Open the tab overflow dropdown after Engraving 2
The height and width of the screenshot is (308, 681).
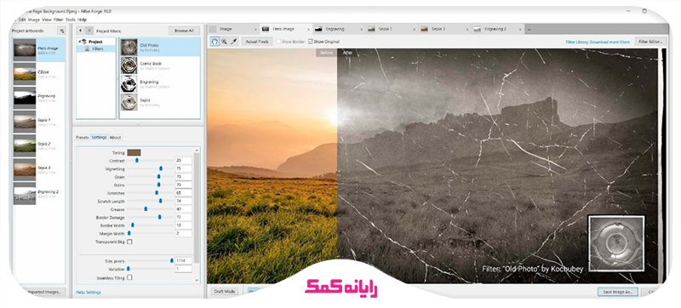tap(529, 30)
